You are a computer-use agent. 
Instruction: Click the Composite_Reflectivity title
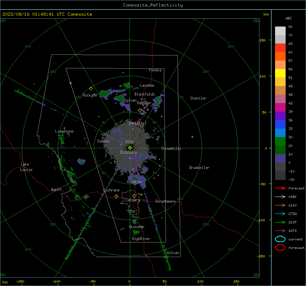click(153, 5)
